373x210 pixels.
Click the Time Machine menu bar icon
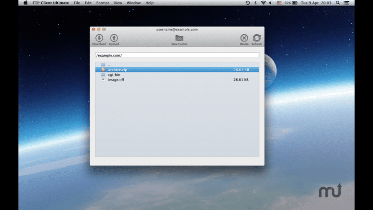(248, 3)
